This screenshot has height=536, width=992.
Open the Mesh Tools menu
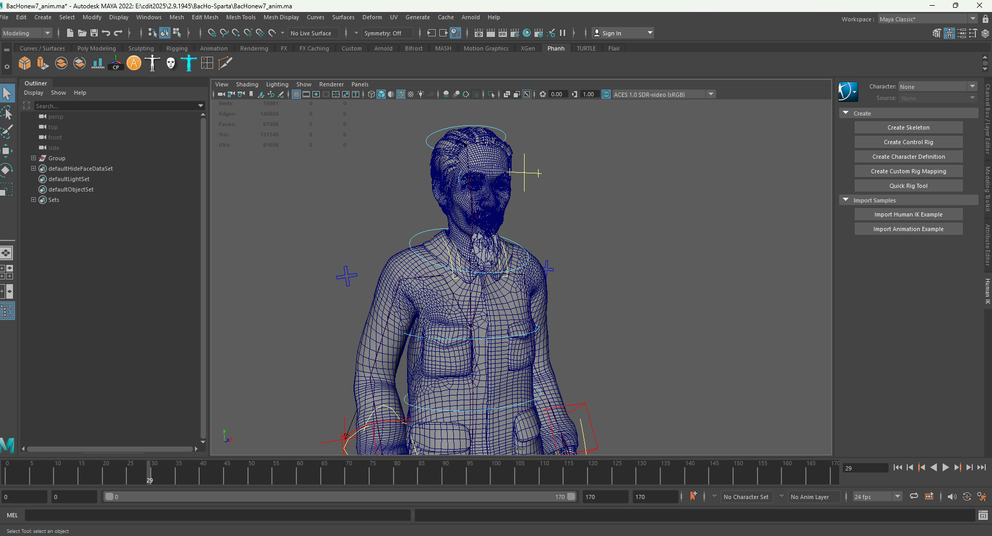(241, 17)
